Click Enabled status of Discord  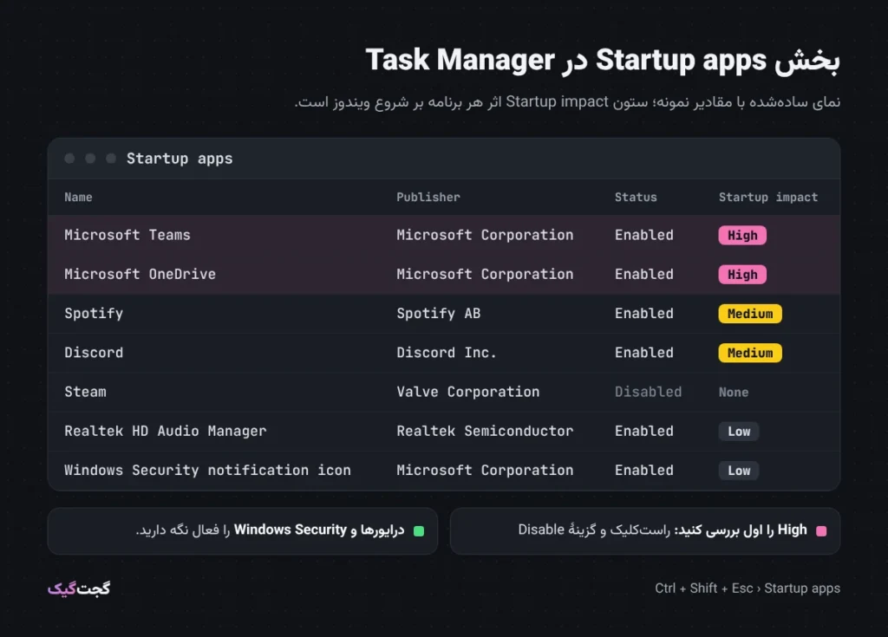coord(644,353)
